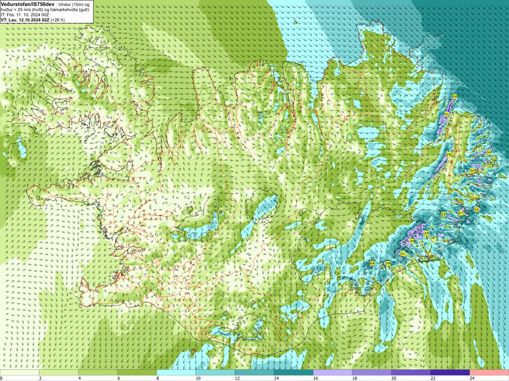
Task: Click the '8' color scale label
Action: coord(158,378)
